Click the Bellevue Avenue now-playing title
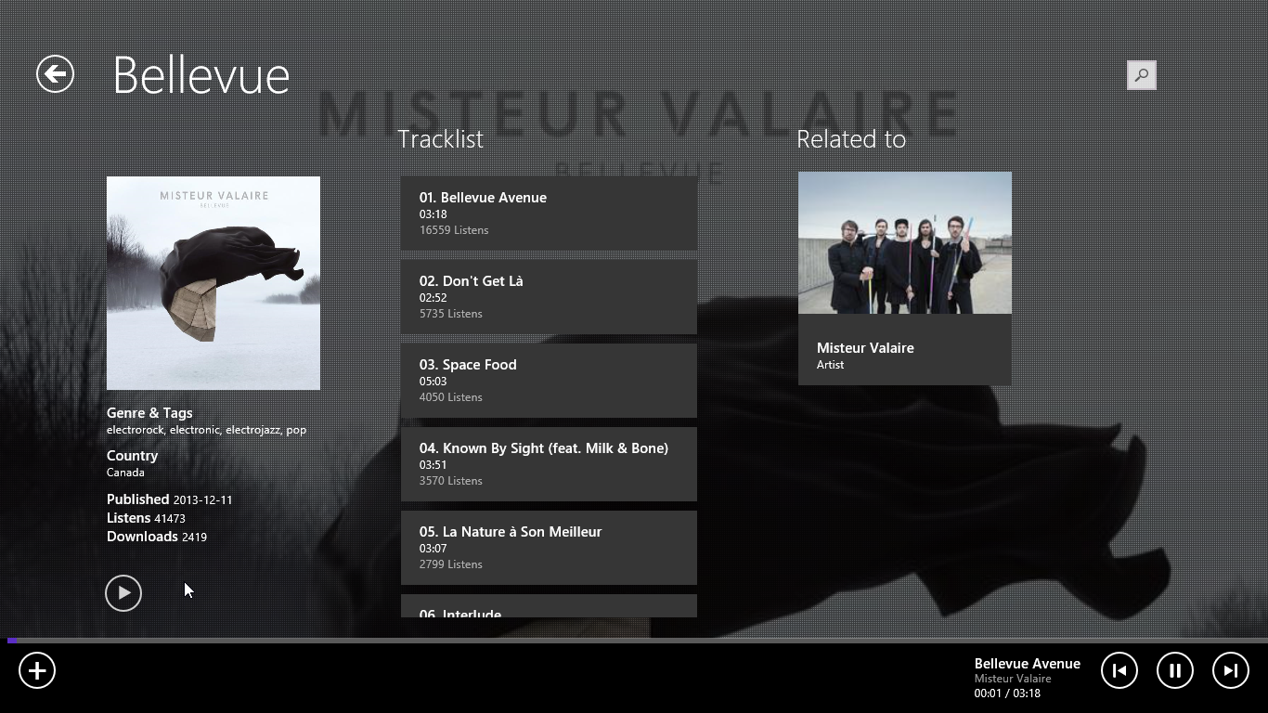1268x713 pixels. tap(1028, 664)
